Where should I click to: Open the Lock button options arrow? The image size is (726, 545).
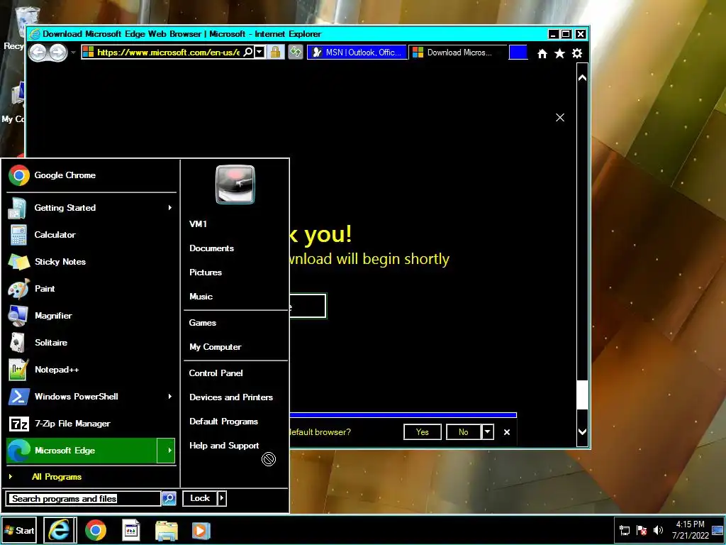(222, 498)
